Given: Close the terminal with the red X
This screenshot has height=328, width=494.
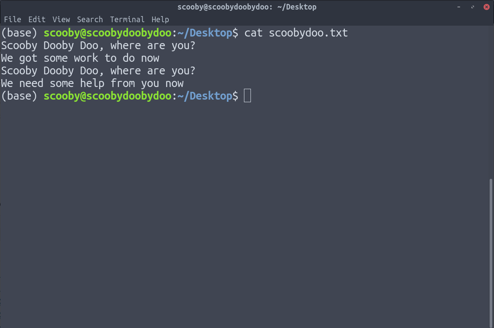Looking at the screenshot, I should [487, 7].
